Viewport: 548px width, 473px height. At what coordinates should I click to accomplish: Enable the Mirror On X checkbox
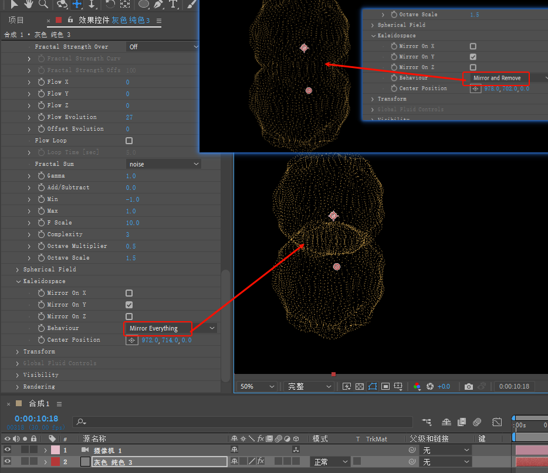[x=129, y=293]
